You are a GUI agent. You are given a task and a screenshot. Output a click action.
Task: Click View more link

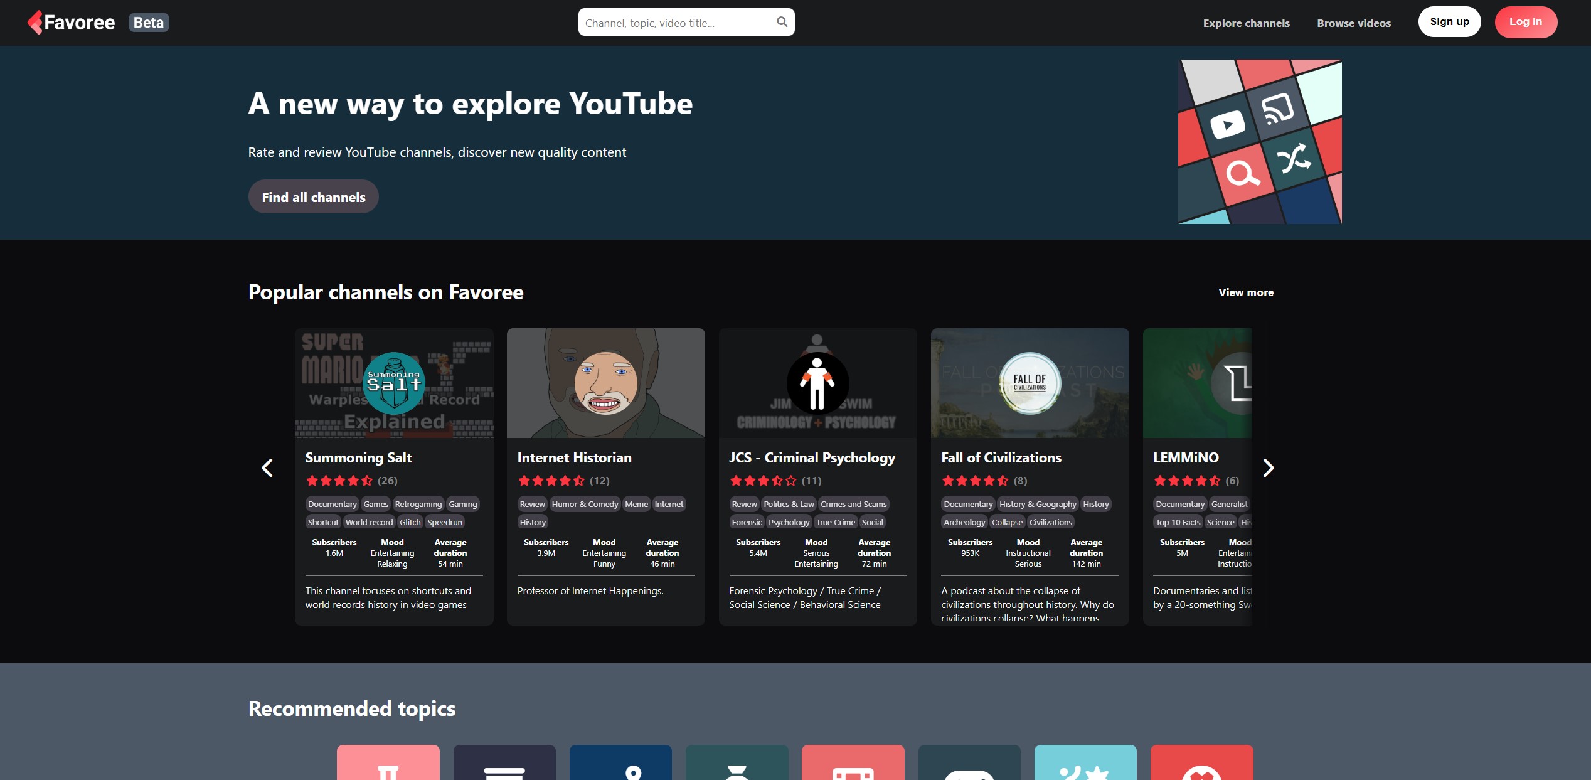click(1246, 292)
